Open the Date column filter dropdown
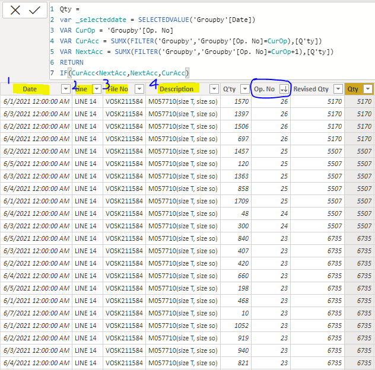This screenshot has height=370, width=375. (65, 89)
